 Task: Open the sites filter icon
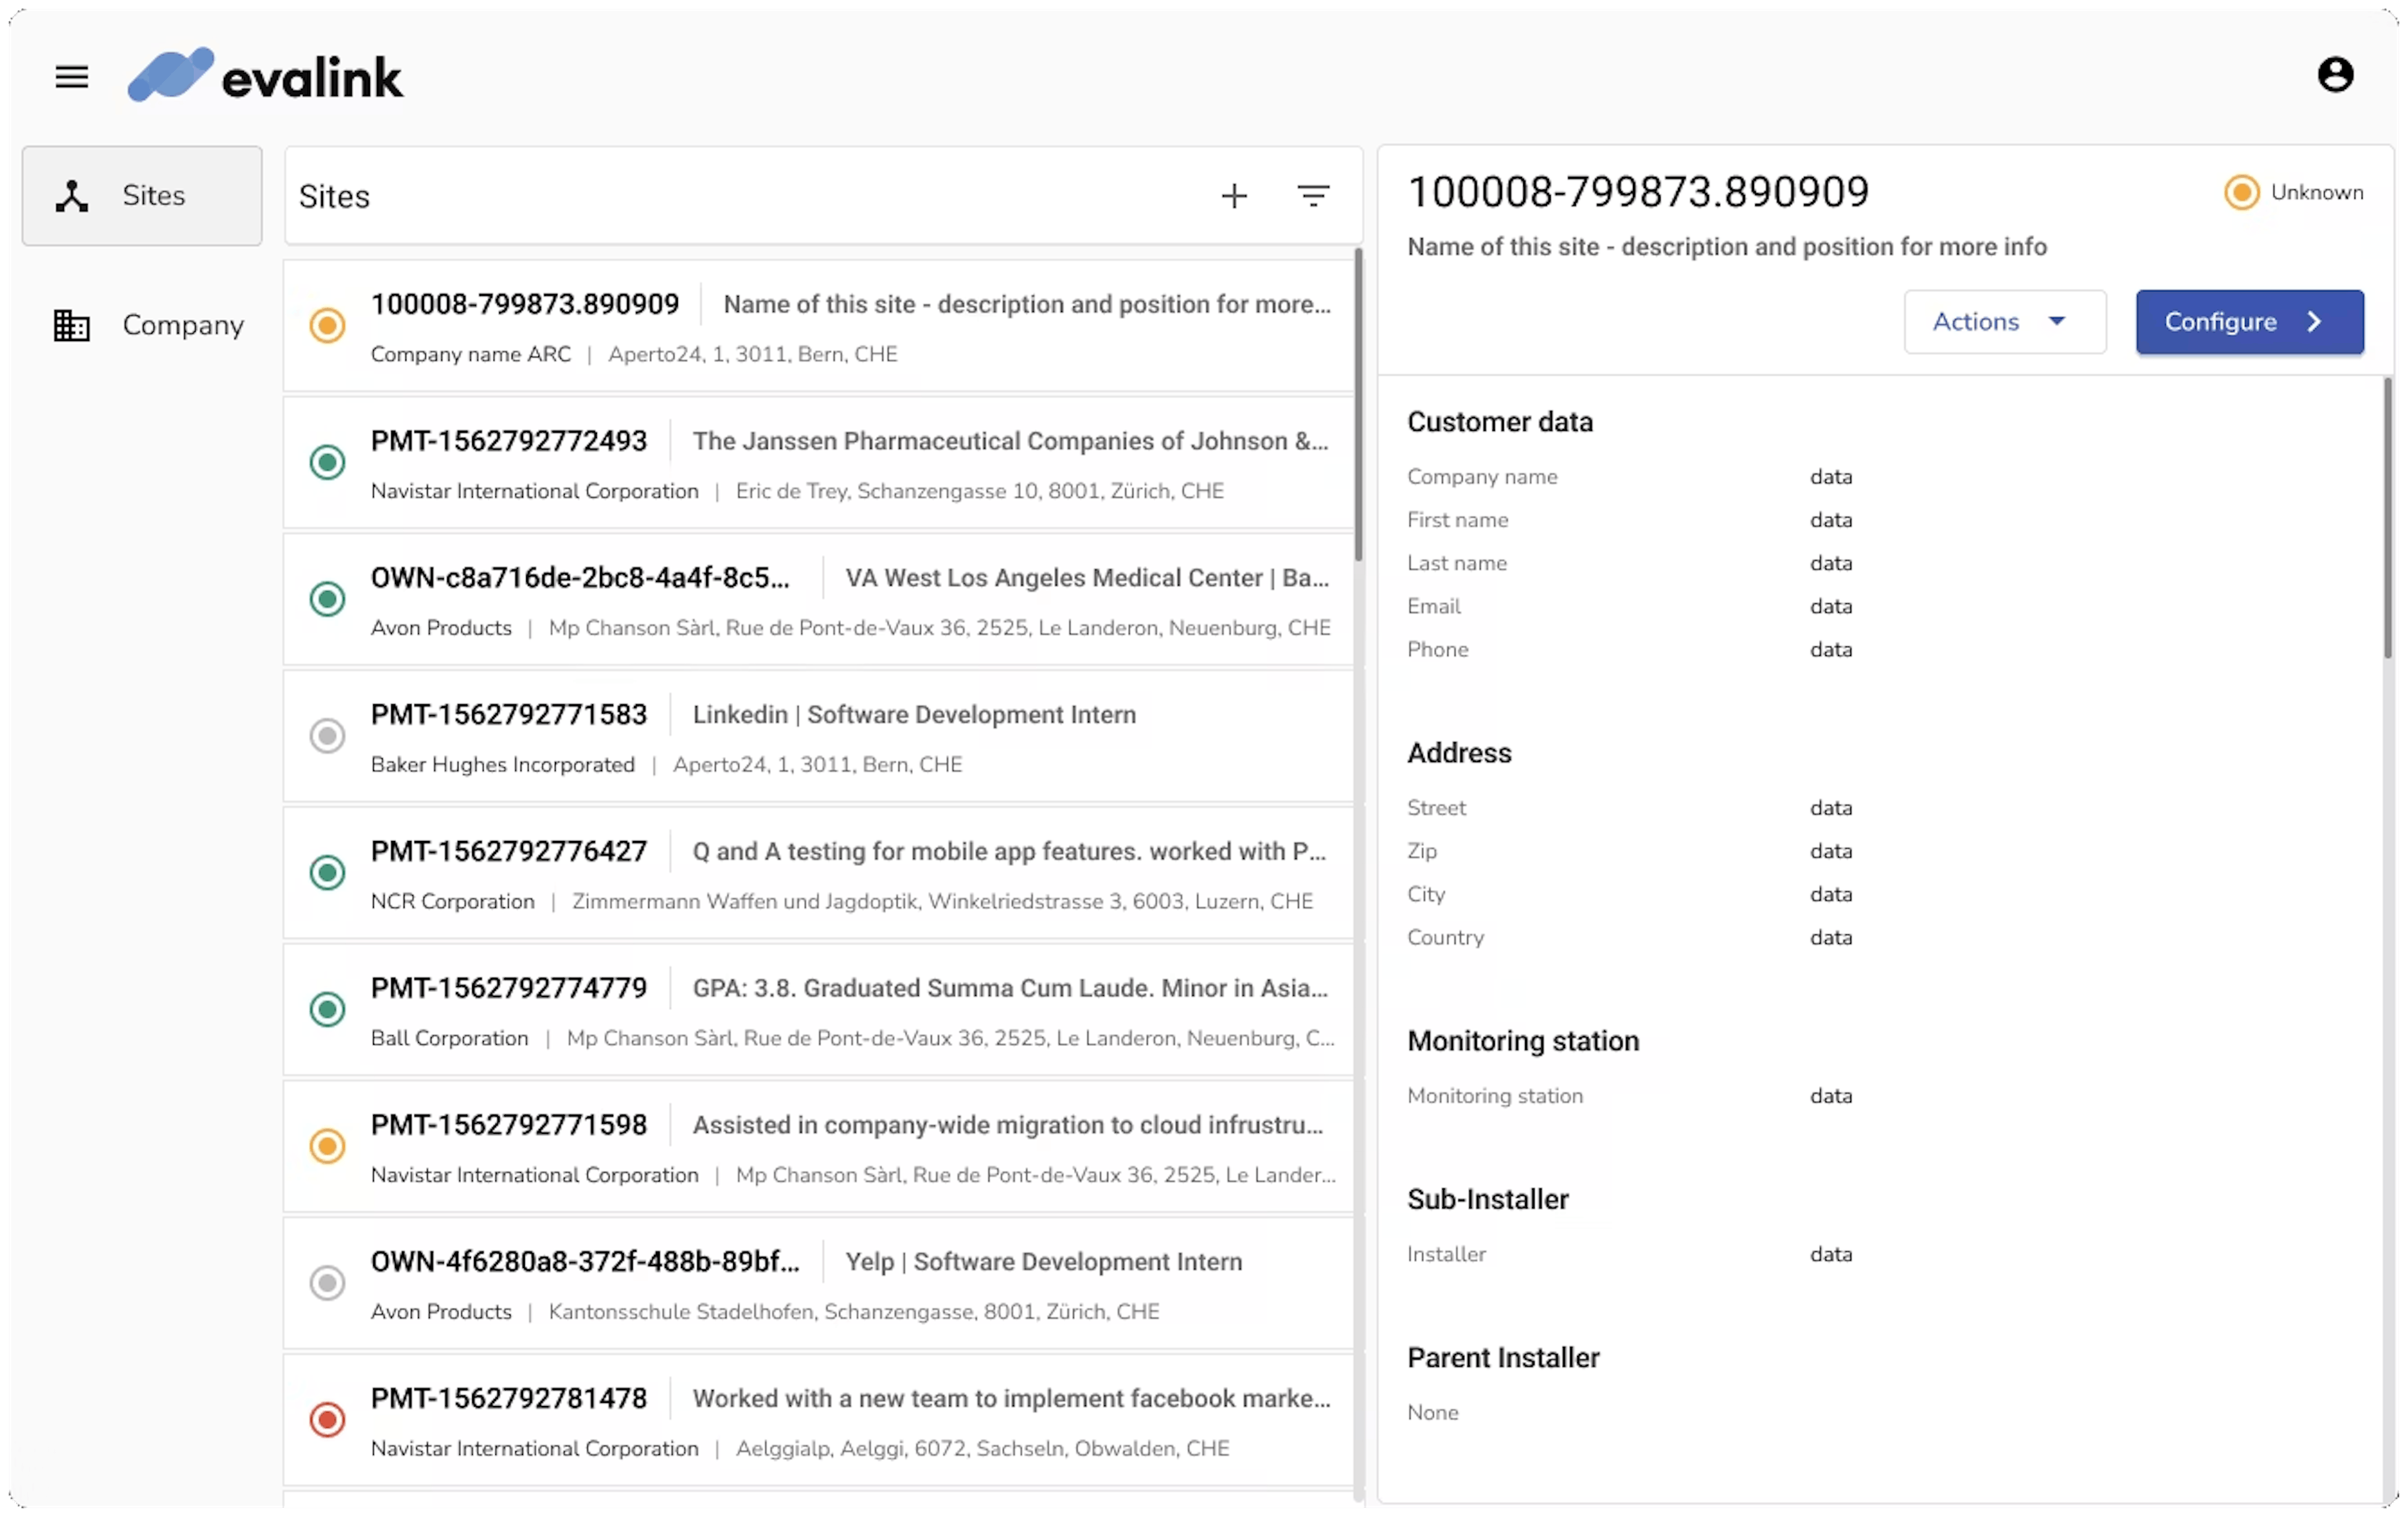(1313, 195)
